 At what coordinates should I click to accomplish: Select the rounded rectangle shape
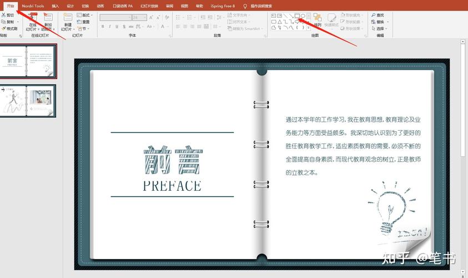tap(273, 22)
